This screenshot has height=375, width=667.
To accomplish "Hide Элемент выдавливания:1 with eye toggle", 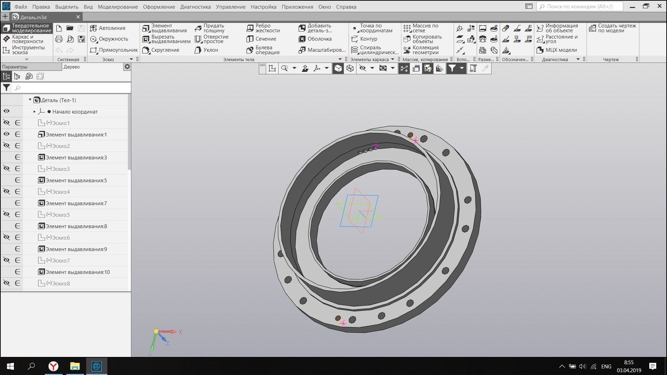I will click(x=6, y=134).
